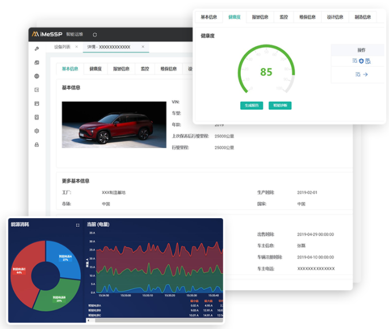Click the 2019-04-29 00:00:00 sale time value
The height and width of the screenshot is (329, 389).
(315, 234)
